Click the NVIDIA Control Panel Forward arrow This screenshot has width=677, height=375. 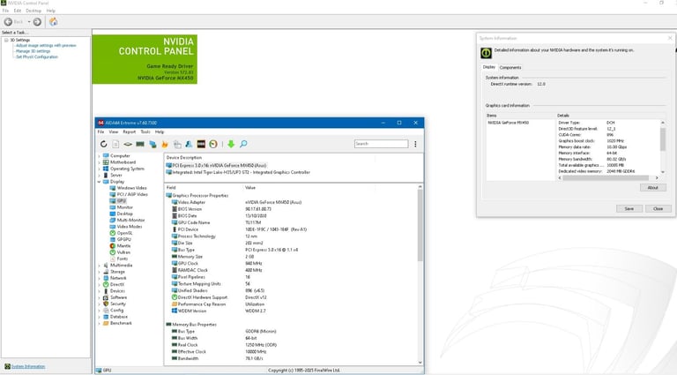tap(37, 21)
